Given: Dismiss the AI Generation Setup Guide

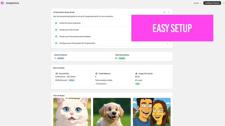Looking at the screenshot, I should tap(165, 12).
